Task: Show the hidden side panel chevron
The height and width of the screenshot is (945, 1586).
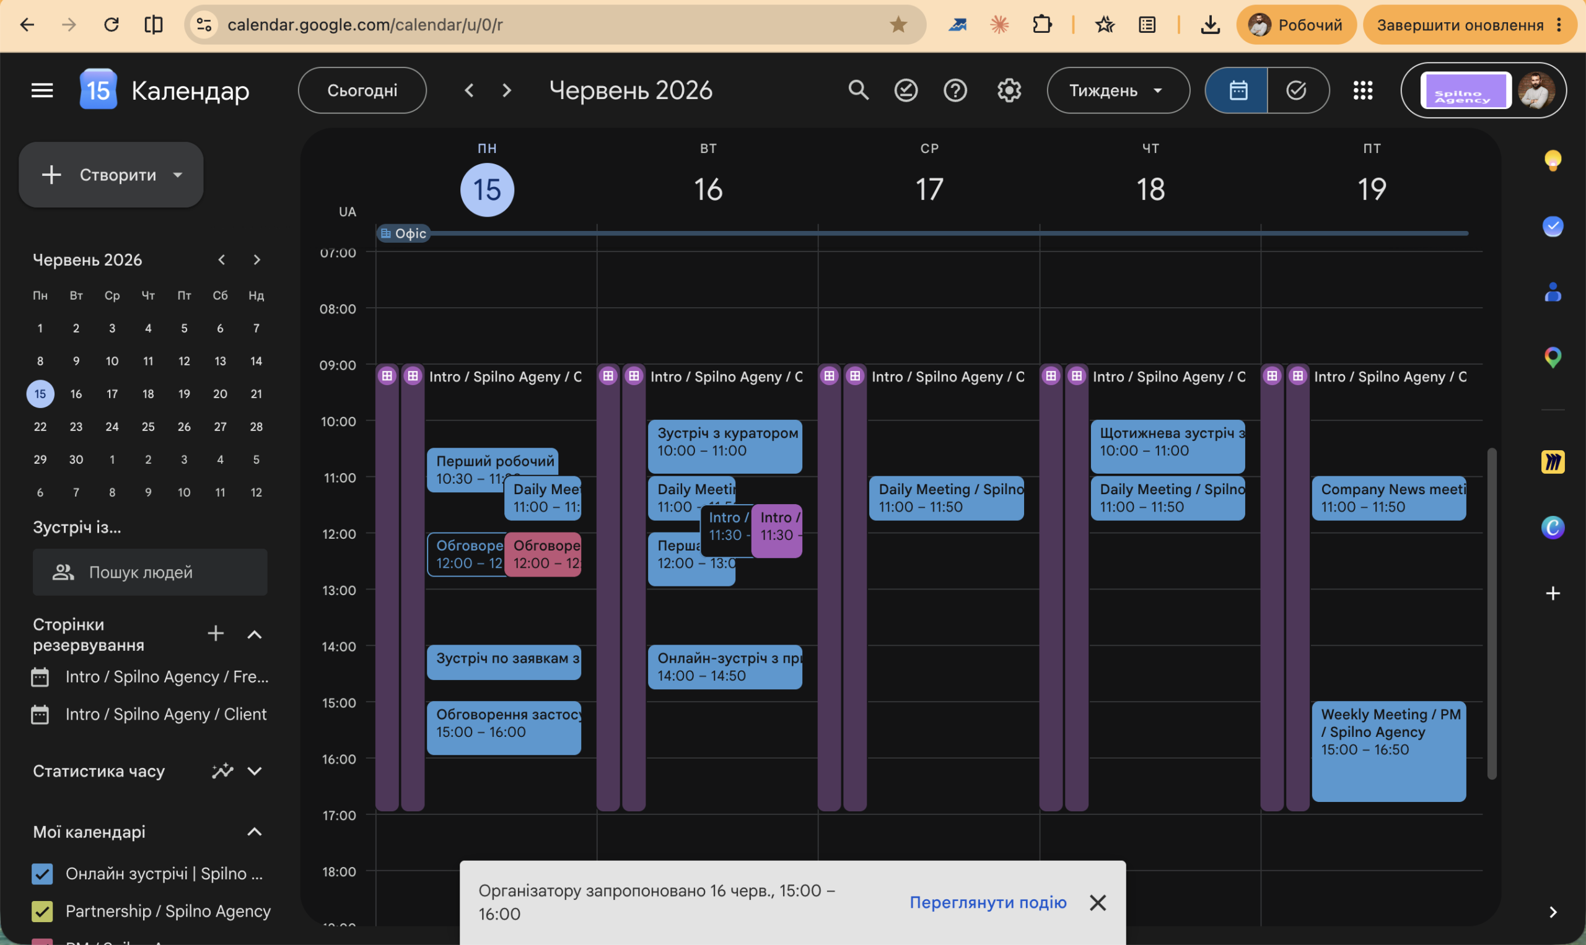Action: [1553, 912]
